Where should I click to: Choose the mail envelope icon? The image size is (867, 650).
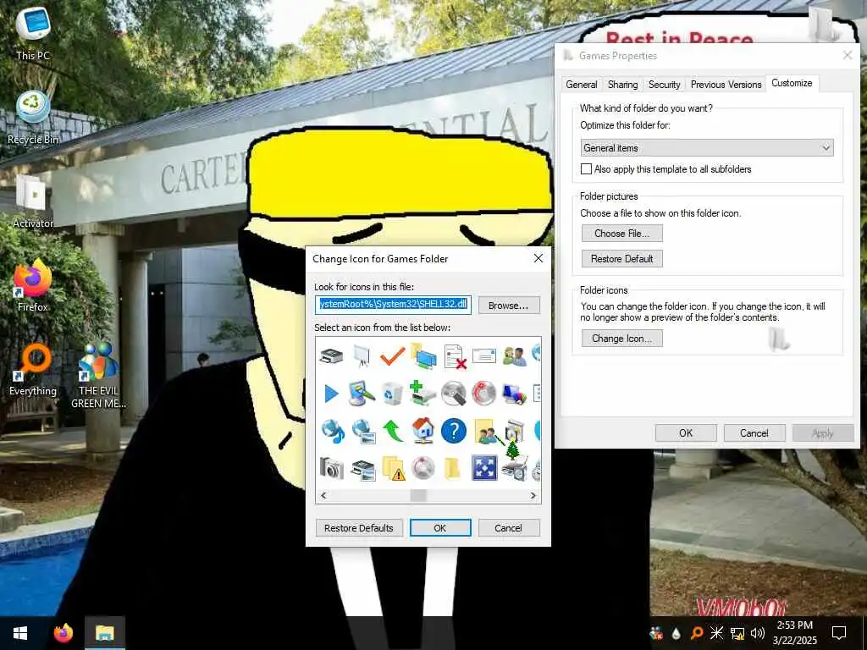point(484,356)
